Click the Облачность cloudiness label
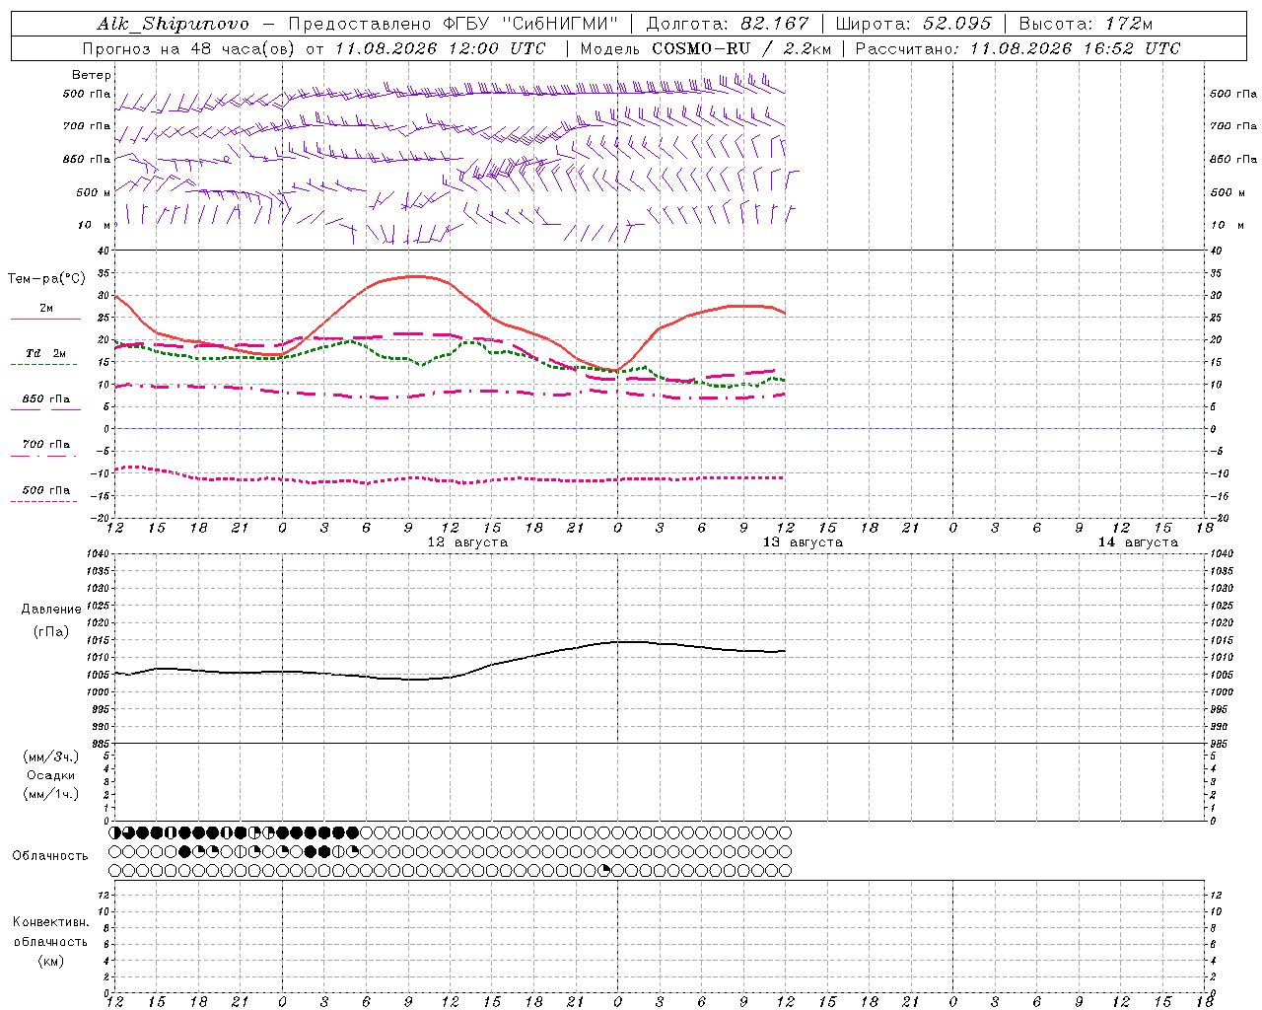The image size is (1262, 1010). pyautogui.click(x=50, y=855)
